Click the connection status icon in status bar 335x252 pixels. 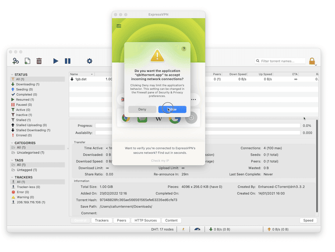click(183, 229)
